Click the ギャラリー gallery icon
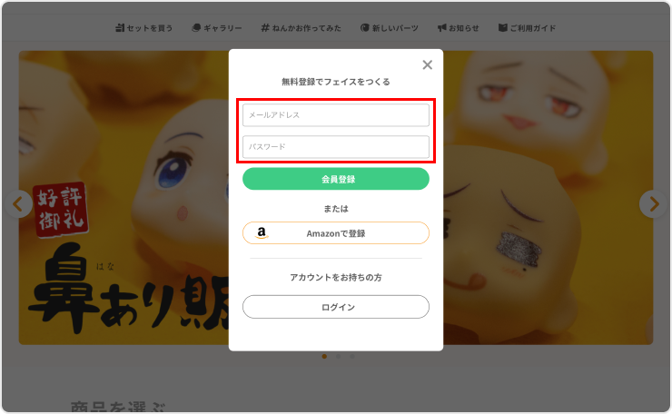672x414 pixels. [x=195, y=28]
